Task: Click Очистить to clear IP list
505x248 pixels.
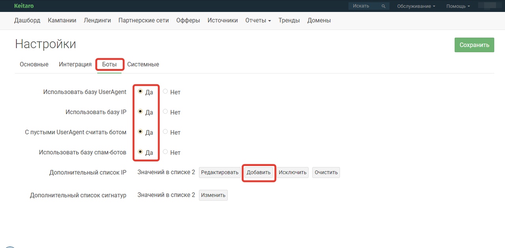Action: [326, 173]
